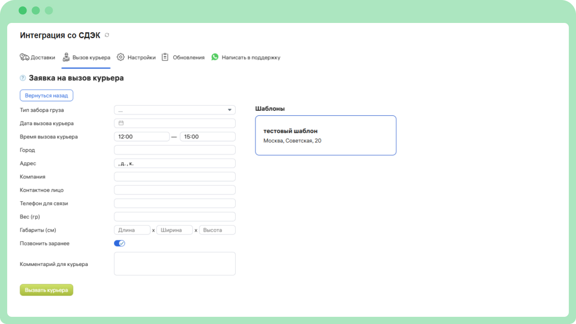
Task: Focus the Контактное лицо input field
Action: coord(175,190)
